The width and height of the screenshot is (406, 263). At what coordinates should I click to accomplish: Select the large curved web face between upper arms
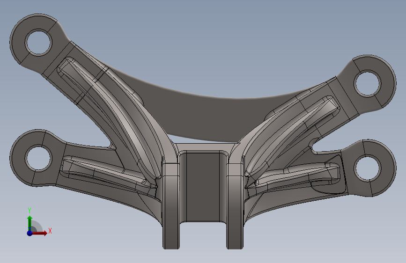coord(207,114)
